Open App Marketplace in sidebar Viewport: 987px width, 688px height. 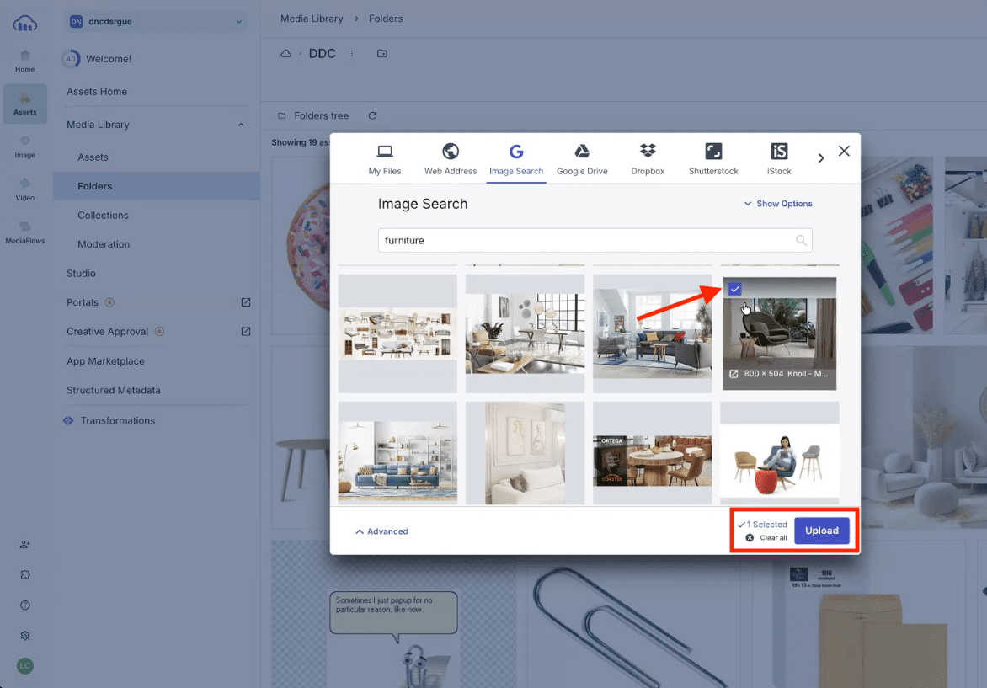tap(106, 361)
